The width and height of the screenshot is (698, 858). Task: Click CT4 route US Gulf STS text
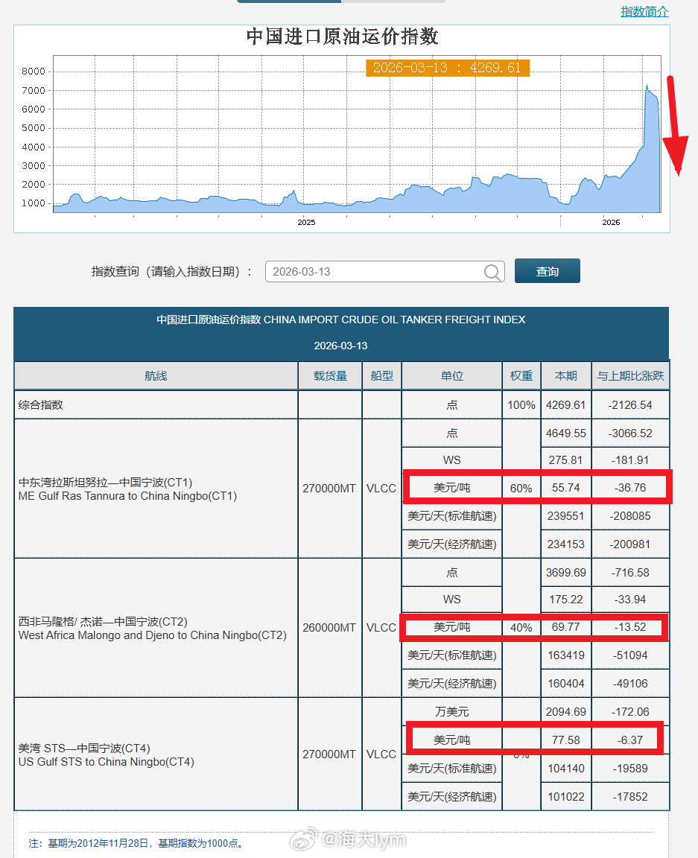tap(107, 762)
